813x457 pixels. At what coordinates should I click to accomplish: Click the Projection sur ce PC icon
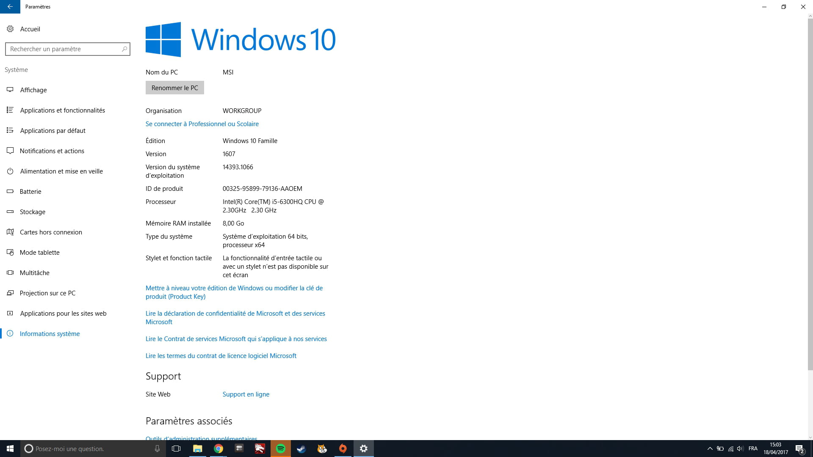coord(10,293)
